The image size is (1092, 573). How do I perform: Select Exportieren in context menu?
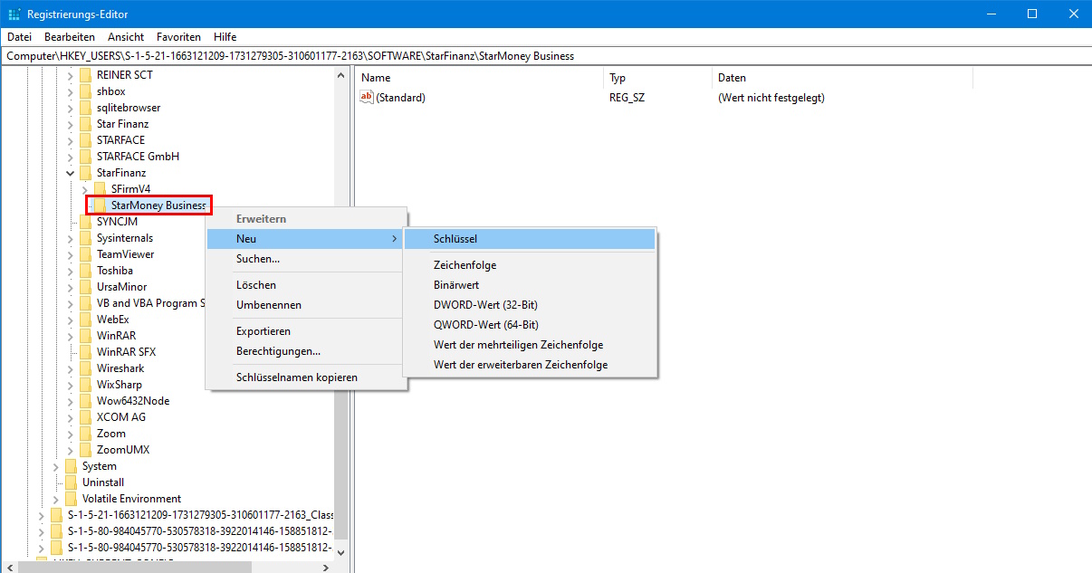point(306,331)
